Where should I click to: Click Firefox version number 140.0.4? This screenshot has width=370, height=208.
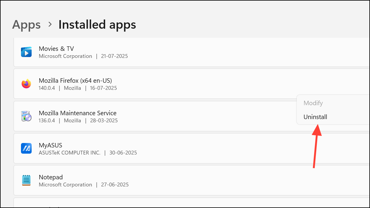coord(46,88)
